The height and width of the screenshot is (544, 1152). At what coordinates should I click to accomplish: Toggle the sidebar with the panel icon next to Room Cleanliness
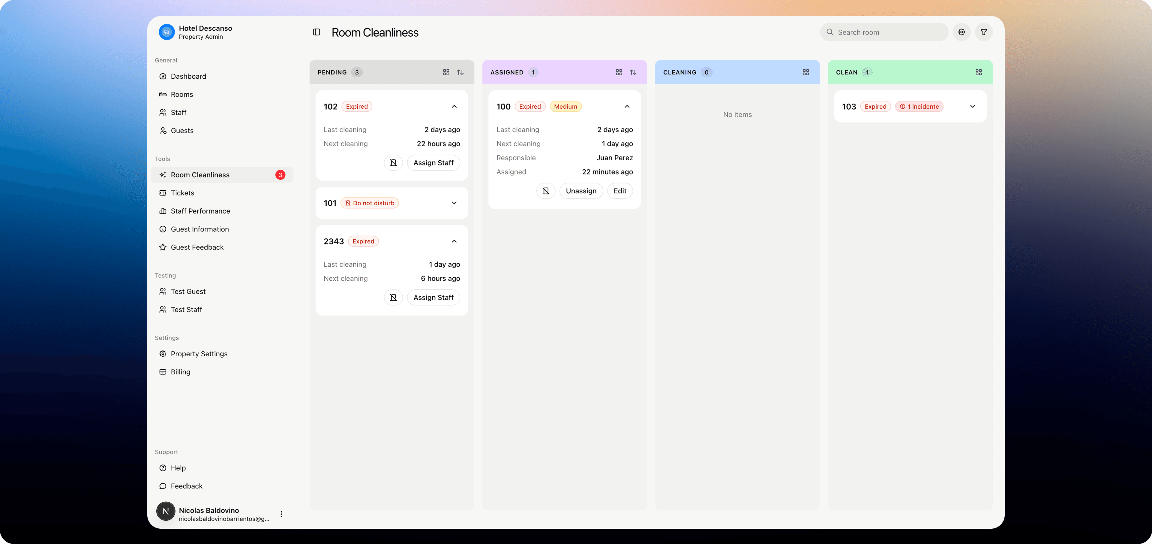pyautogui.click(x=316, y=32)
